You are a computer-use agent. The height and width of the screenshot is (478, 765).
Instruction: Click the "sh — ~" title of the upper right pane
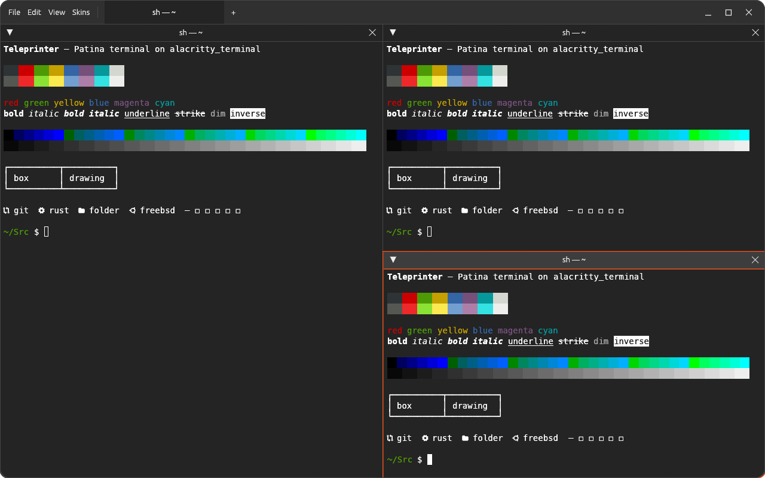(574, 32)
